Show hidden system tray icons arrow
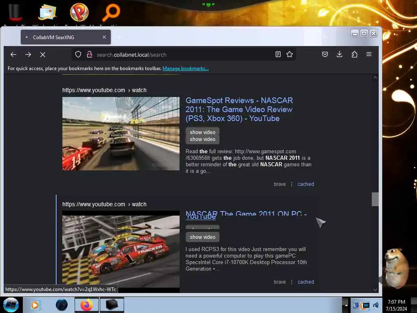 click(346, 305)
